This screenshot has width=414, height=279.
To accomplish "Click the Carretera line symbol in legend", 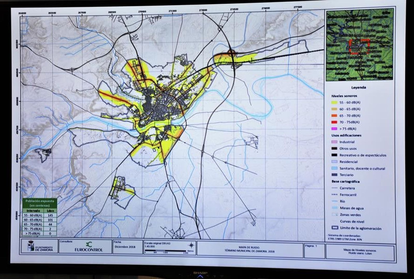I will click(x=335, y=188).
